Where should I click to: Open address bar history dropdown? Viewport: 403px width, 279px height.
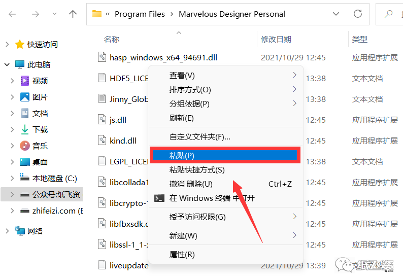[336, 14]
